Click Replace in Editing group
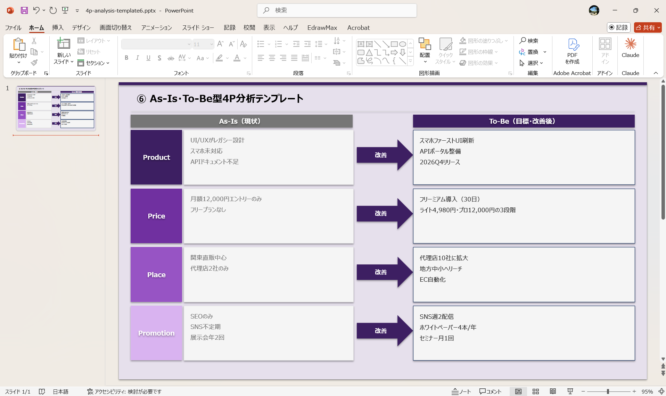Screen dimensions: 666x396 click(529, 52)
